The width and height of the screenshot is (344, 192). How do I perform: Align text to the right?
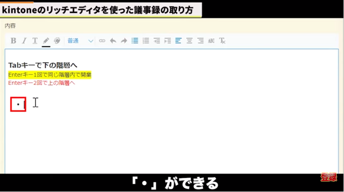200,41
